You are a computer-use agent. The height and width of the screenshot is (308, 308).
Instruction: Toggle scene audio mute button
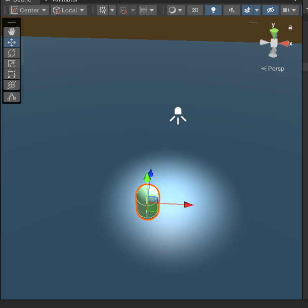pos(232,10)
